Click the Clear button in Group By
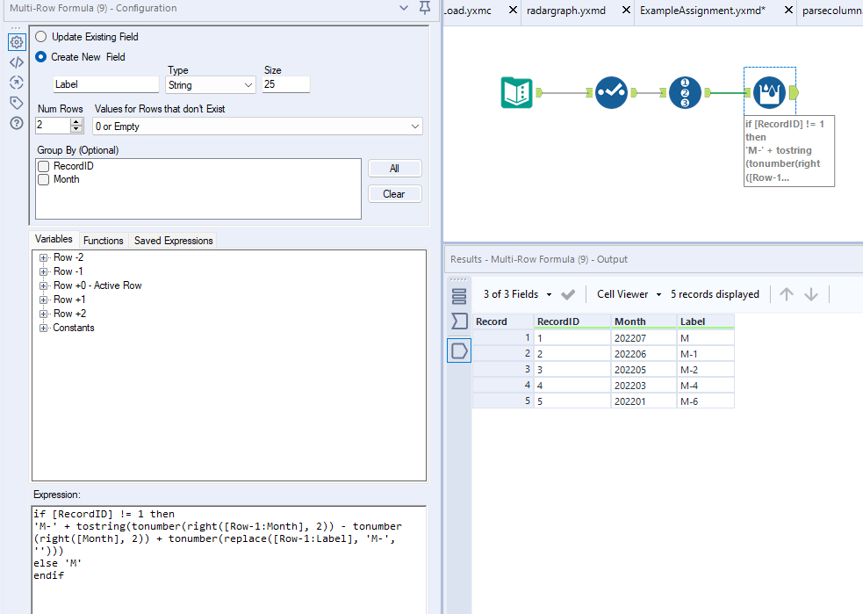Screen dimensions: 863x614 pyautogui.click(x=393, y=193)
